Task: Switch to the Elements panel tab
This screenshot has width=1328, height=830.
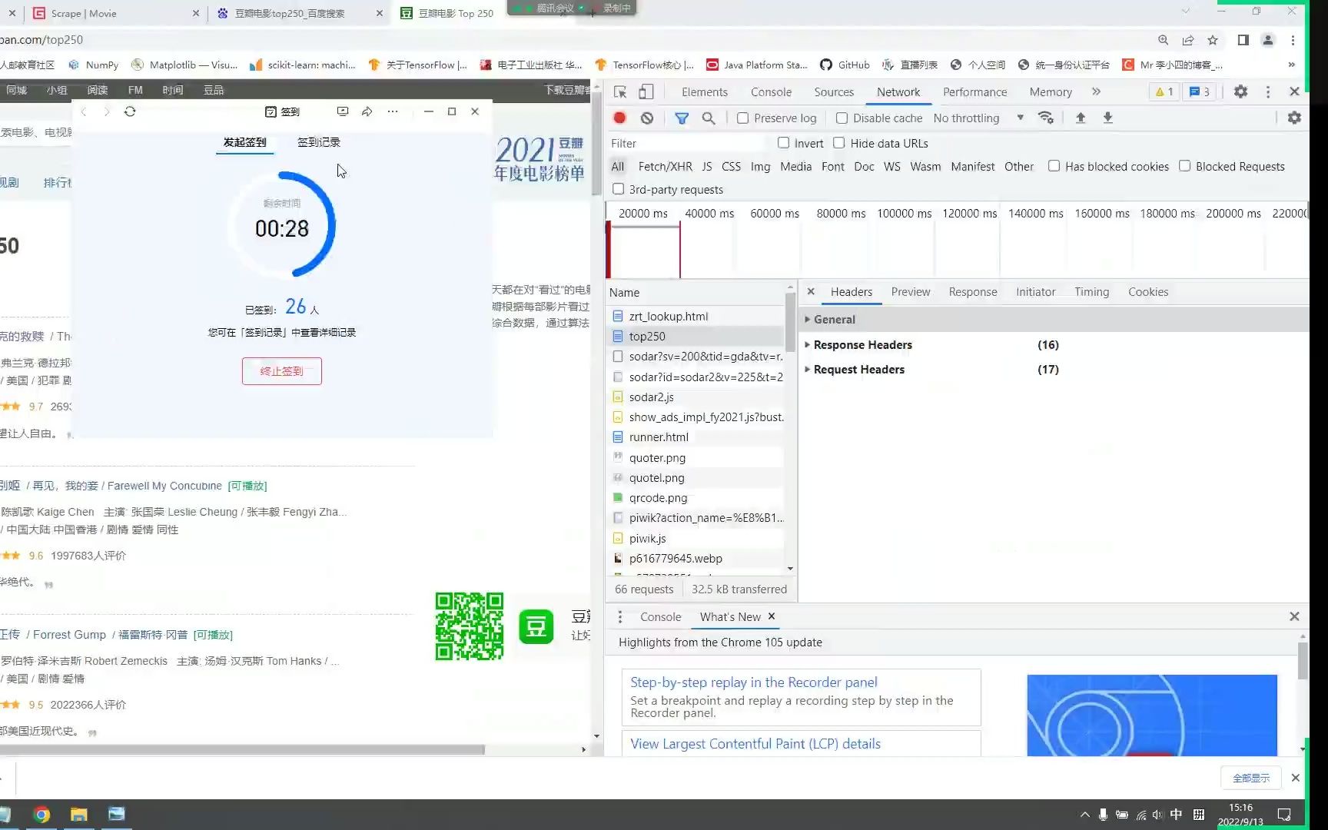Action: tap(704, 92)
